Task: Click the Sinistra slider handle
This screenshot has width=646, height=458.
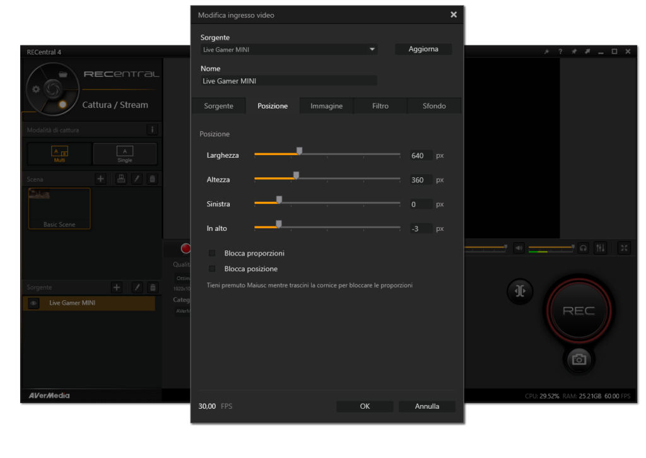Action: coord(279,200)
